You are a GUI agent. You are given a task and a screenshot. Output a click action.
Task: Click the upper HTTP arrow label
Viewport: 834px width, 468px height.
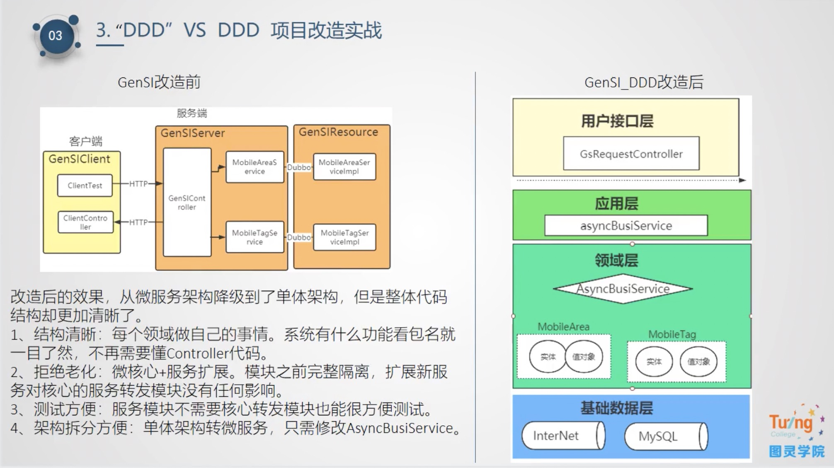click(x=138, y=184)
